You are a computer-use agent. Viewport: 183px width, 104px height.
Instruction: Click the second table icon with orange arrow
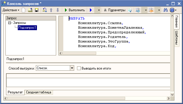pyautogui.click(x=151, y=10)
